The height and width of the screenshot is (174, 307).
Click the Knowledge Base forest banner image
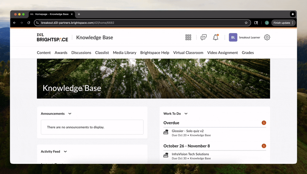tap(153, 78)
